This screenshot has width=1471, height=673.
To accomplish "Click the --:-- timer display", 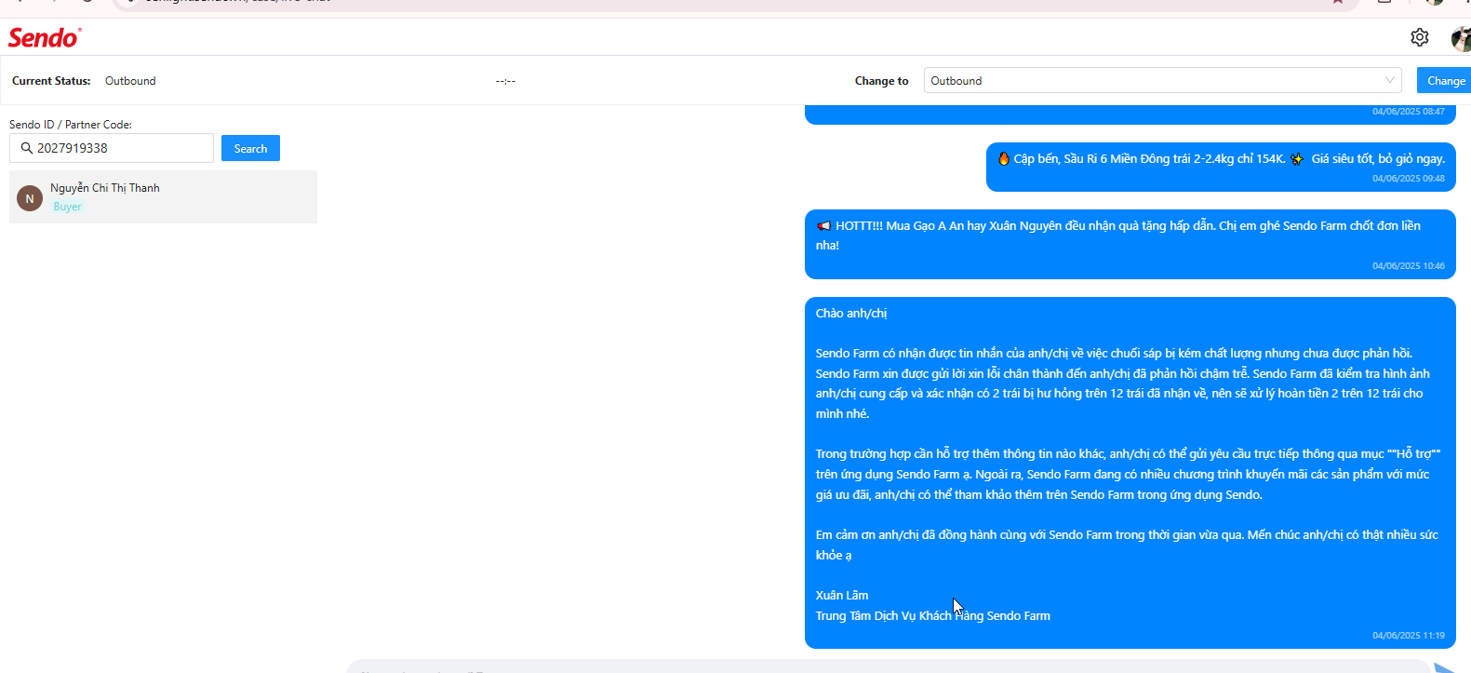I will pyautogui.click(x=505, y=81).
